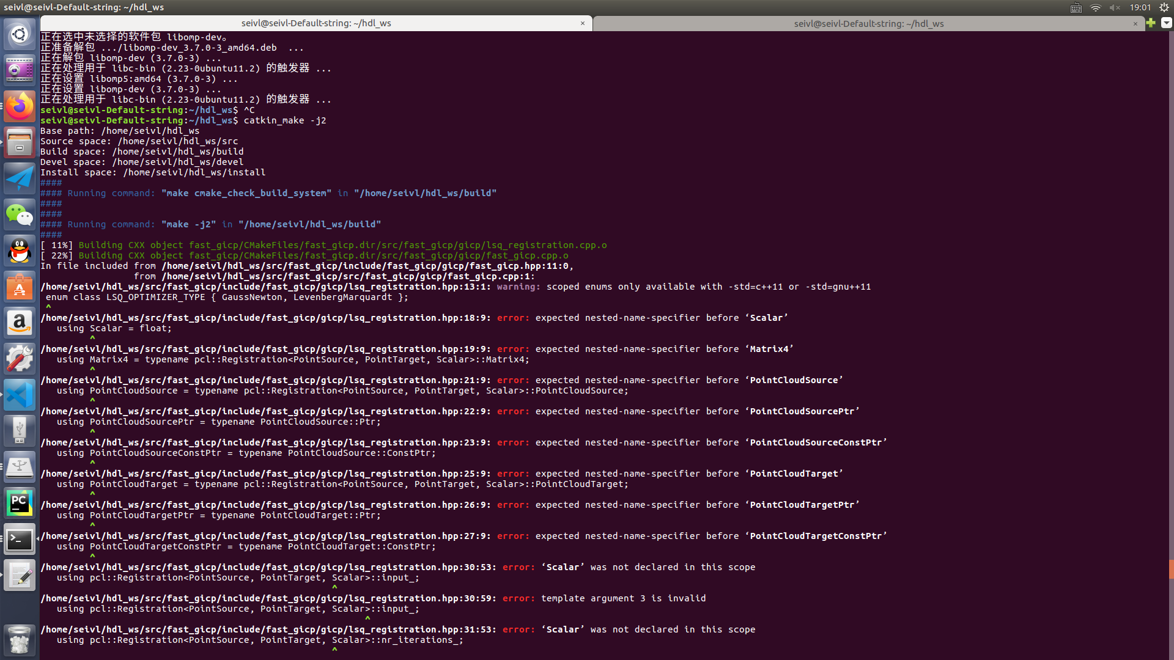Image resolution: width=1174 pixels, height=660 pixels.
Task: Open Visual Studio Code from the dock
Action: (x=20, y=394)
